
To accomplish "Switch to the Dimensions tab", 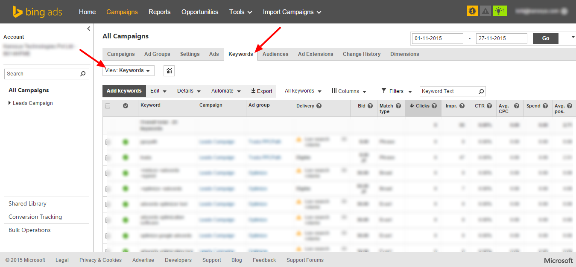I will point(404,54).
